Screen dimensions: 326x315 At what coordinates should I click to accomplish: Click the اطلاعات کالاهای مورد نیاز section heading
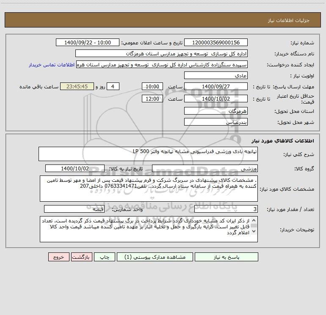[282, 140]
